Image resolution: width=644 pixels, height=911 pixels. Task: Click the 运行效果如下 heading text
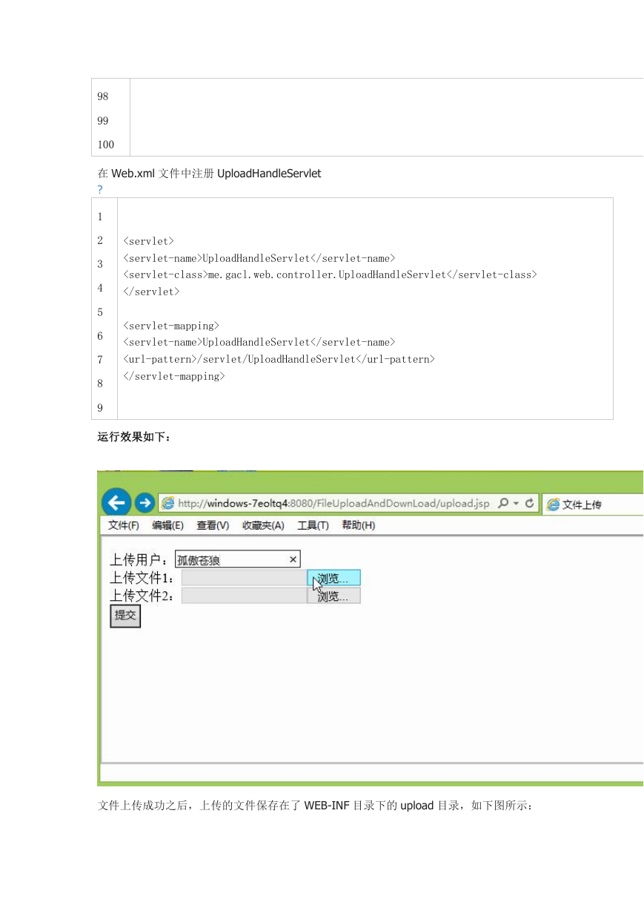(x=134, y=437)
